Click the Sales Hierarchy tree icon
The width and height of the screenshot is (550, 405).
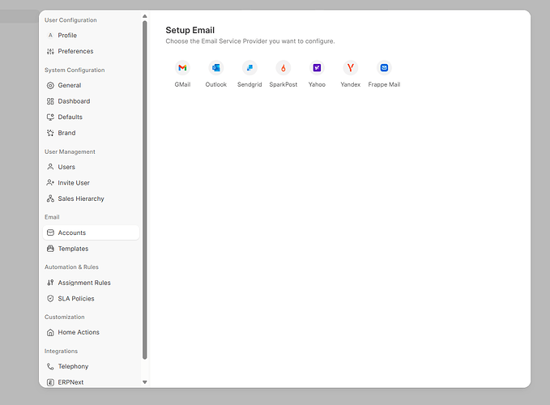click(50, 198)
